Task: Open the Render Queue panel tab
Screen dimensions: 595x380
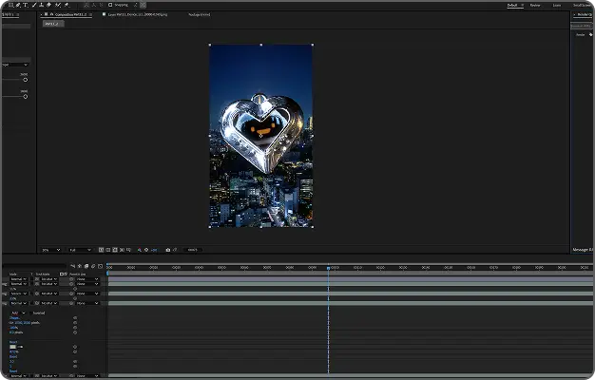Action: (x=585, y=14)
